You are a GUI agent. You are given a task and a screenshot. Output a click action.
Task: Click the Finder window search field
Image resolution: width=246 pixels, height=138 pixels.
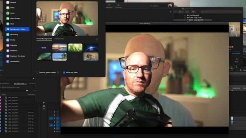point(221,12)
